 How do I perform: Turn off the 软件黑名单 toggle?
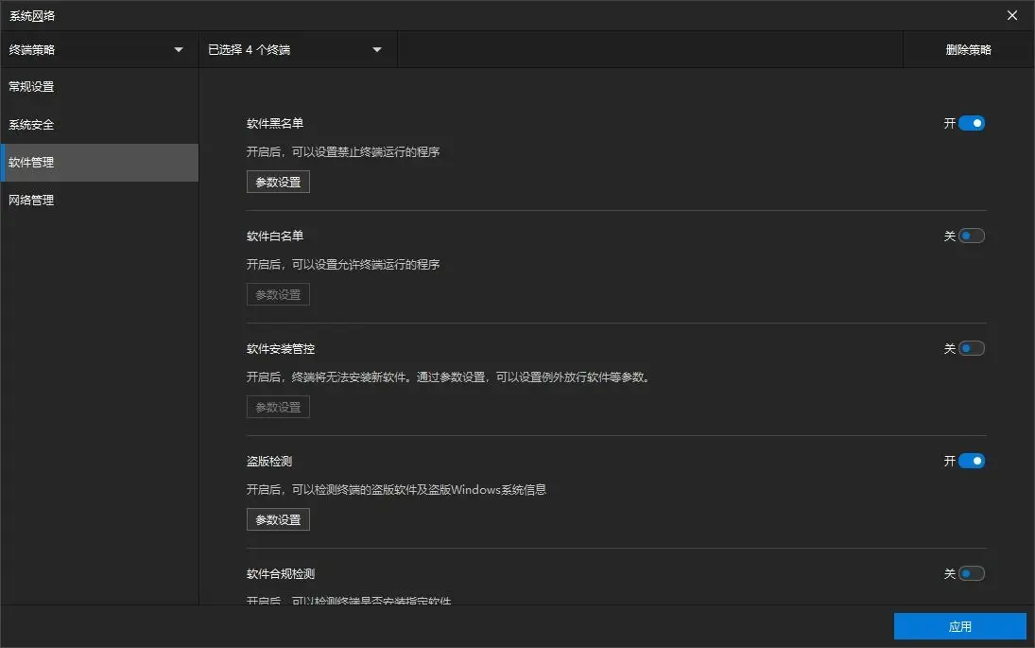pyautogui.click(x=972, y=123)
